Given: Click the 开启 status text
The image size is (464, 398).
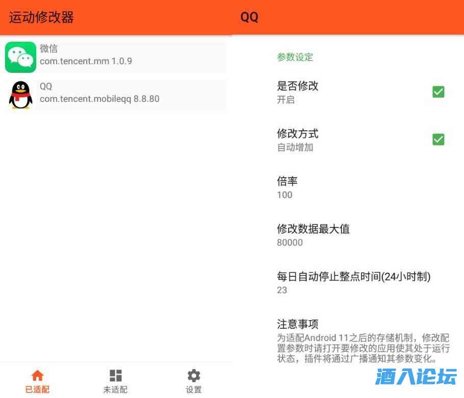Looking at the screenshot, I should pos(286,100).
